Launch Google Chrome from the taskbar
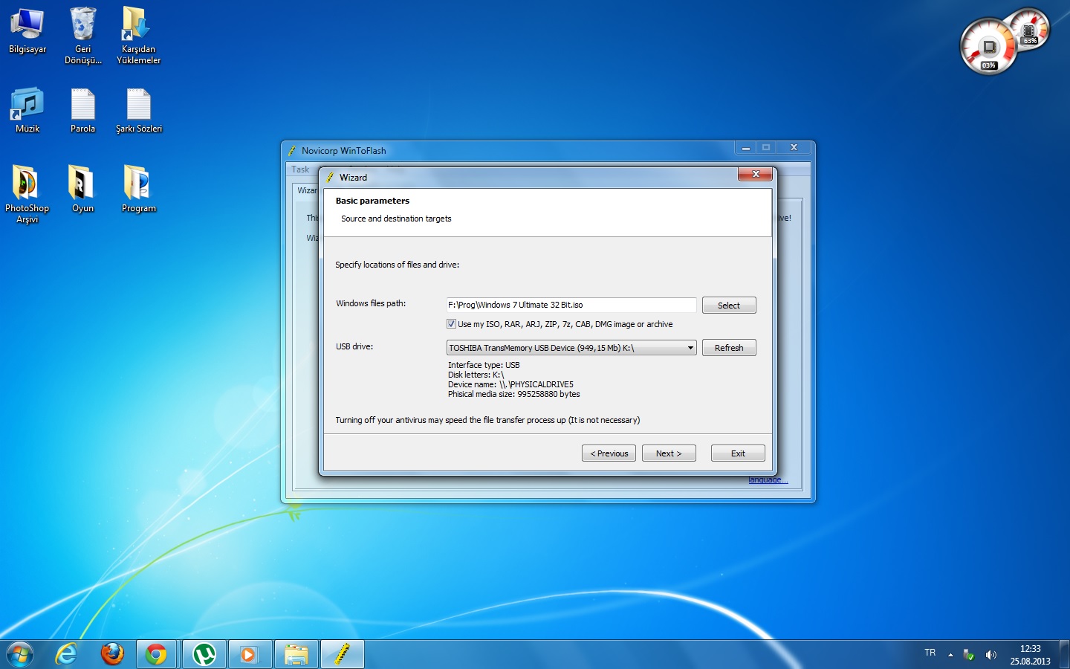 pyautogui.click(x=156, y=654)
